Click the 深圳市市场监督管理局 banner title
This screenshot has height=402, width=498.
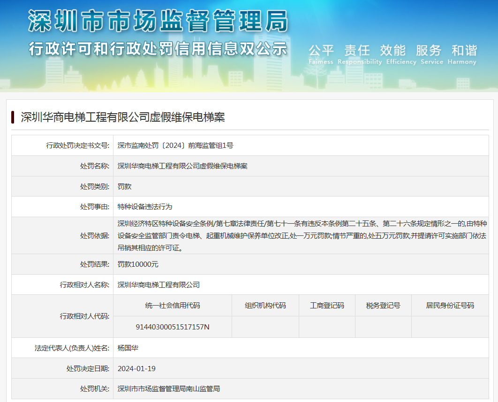(x=157, y=21)
